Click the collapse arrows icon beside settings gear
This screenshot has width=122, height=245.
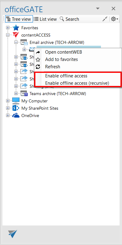coord(105,19)
